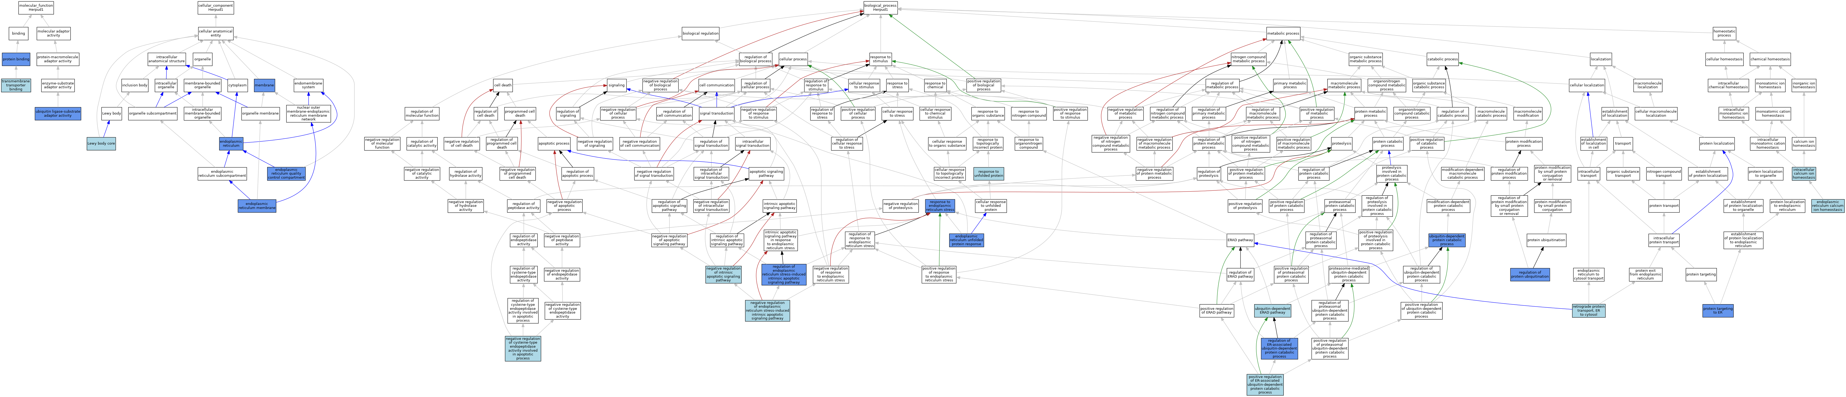Select 'intrinsic apoptotic signaling pathway' node
This screenshot has width=1846, height=397.
click(x=780, y=206)
